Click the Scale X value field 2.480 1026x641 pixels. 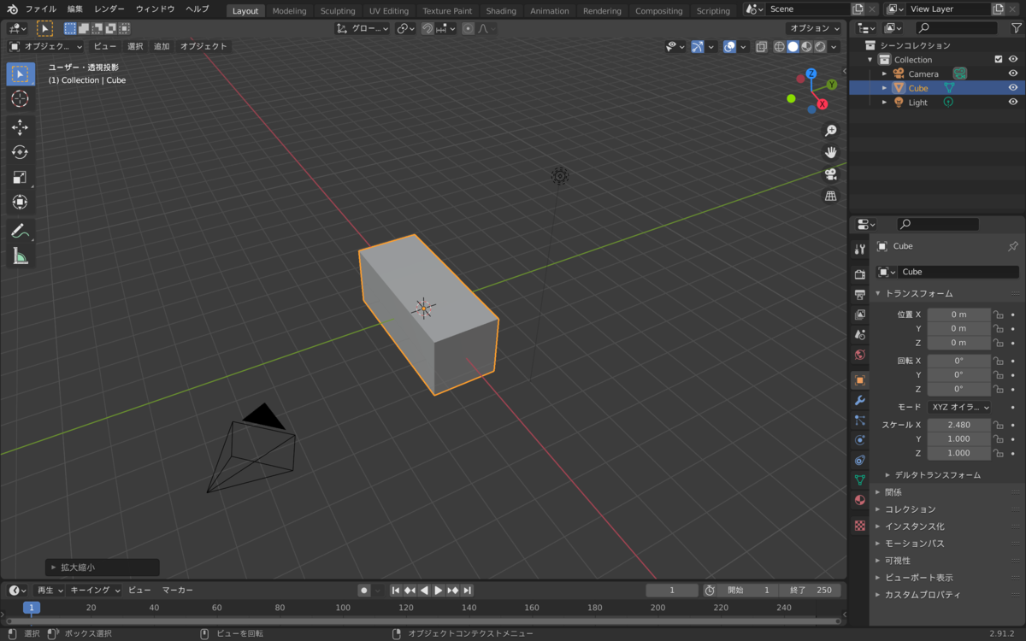pyautogui.click(x=958, y=425)
